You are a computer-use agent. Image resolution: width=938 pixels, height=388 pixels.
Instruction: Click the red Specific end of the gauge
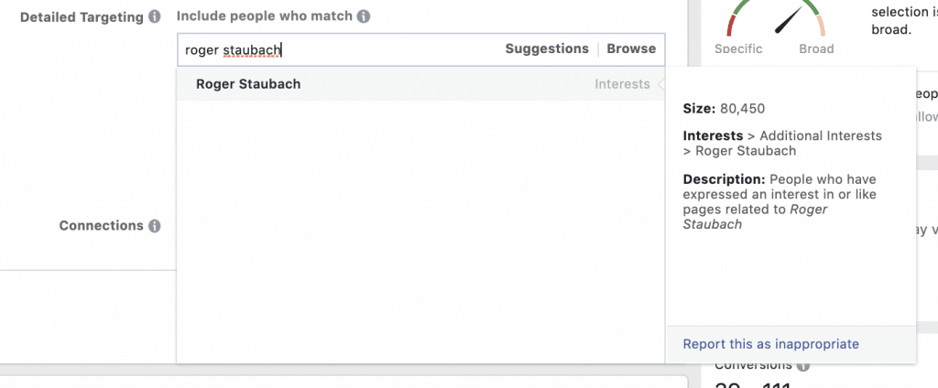coord(732,27)
